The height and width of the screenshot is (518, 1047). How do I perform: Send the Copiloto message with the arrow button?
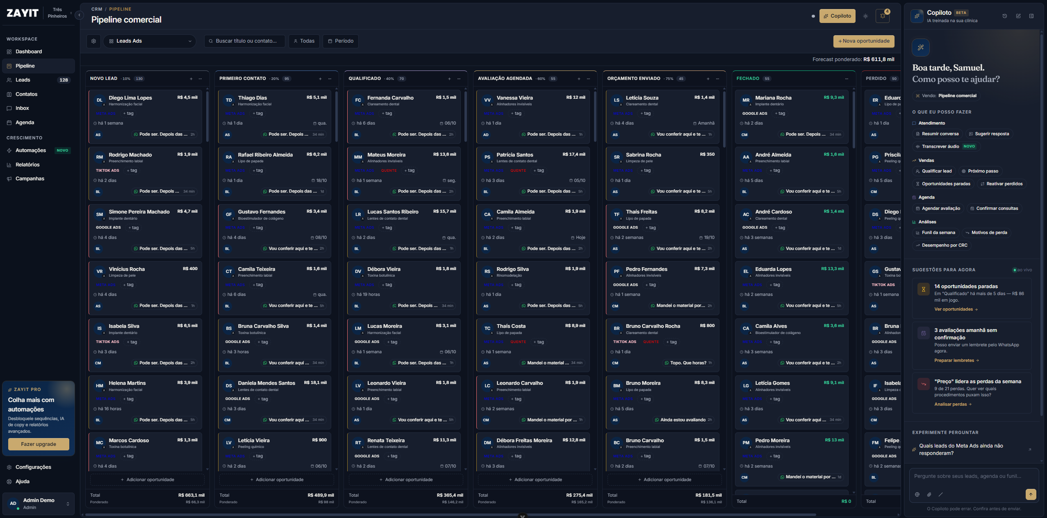click(1031, 494)
